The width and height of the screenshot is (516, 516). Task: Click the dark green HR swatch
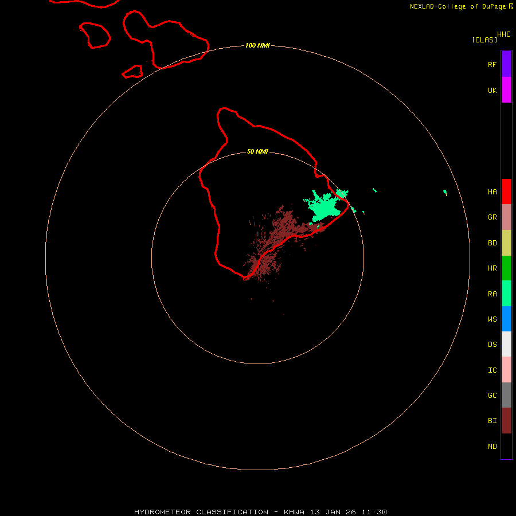point(506,268)
